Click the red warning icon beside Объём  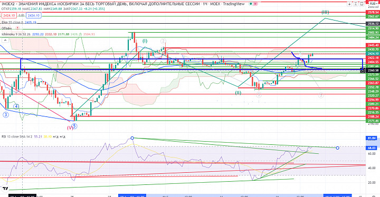pos(17,28)
